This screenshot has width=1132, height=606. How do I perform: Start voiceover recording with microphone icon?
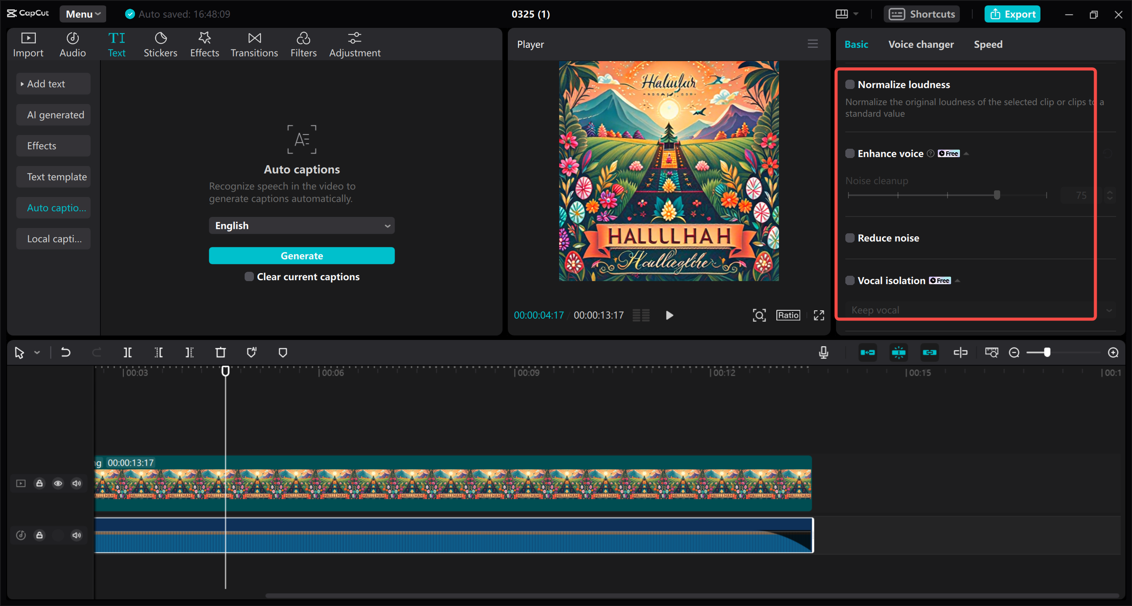pos(823,352)
